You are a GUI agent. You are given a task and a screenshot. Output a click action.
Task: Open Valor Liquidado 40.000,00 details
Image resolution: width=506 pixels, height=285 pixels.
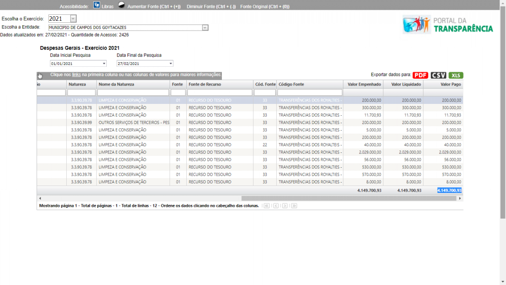(x=413, y=145)
